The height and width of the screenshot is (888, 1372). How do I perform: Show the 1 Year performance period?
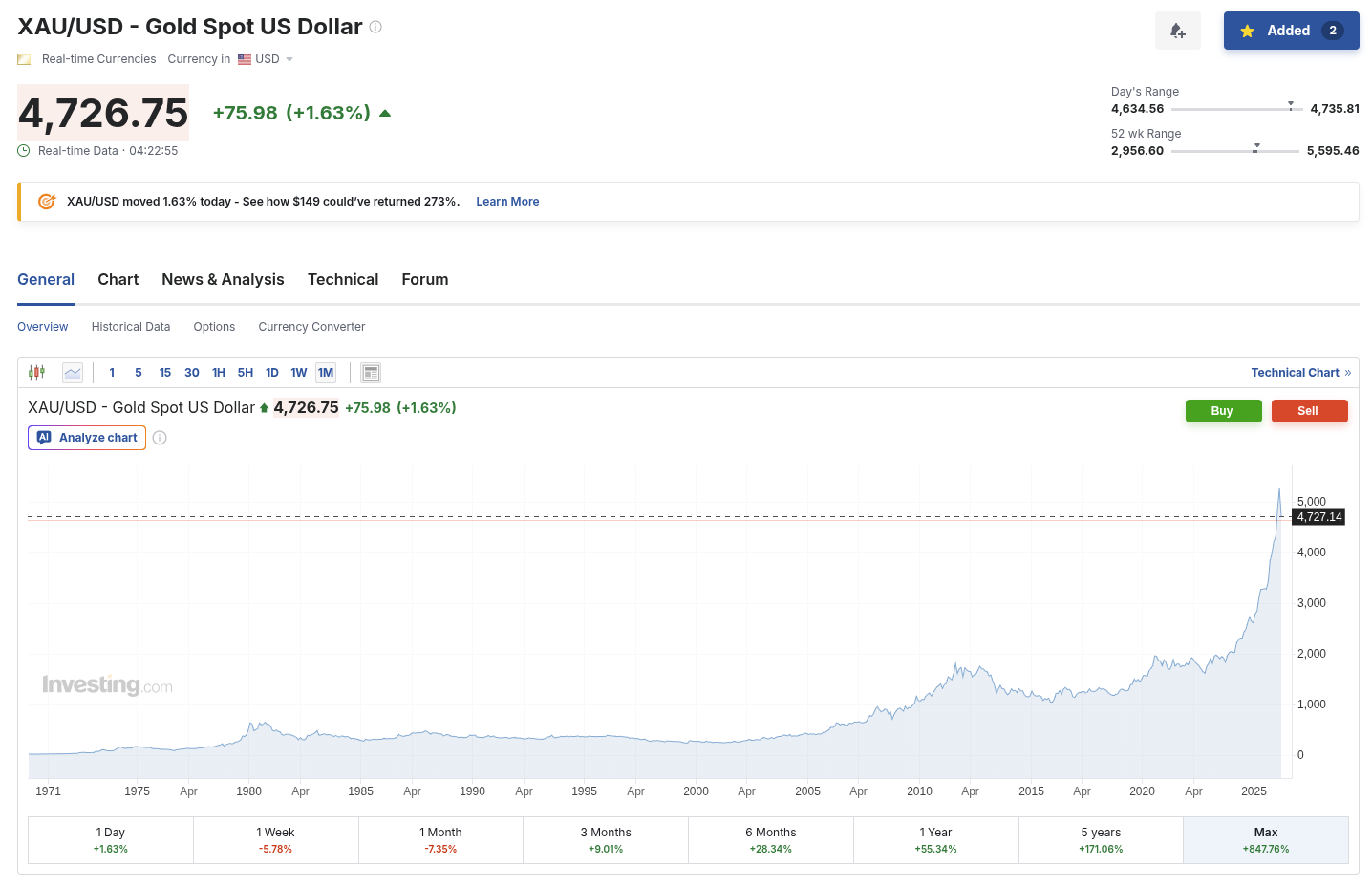936,840
